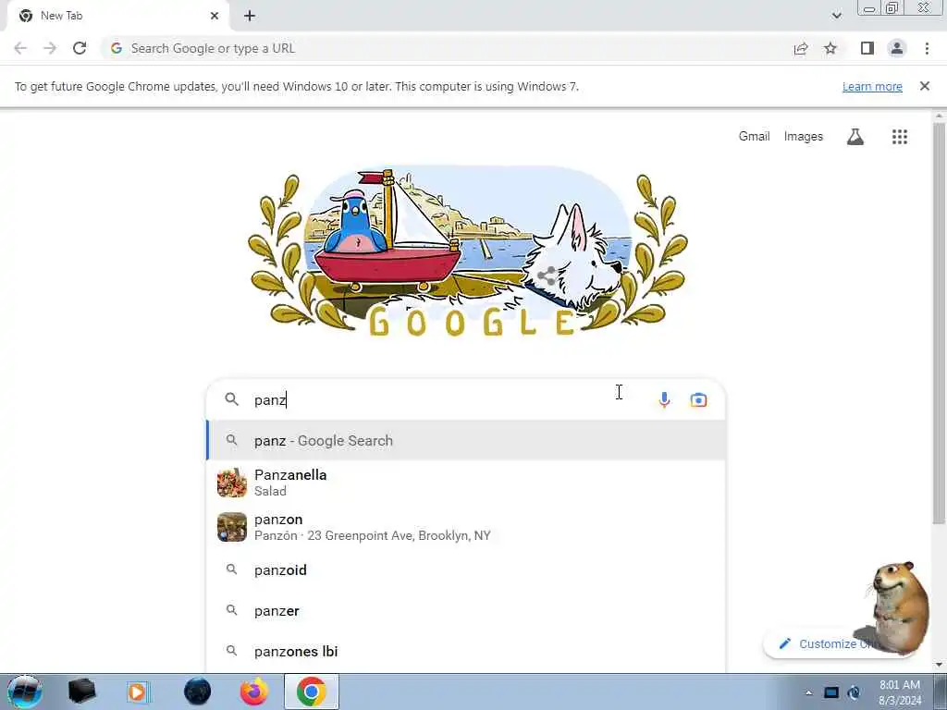Open a new tab with the plus button
This screenshot has width=947, height=710.
(x=250, y=16)
